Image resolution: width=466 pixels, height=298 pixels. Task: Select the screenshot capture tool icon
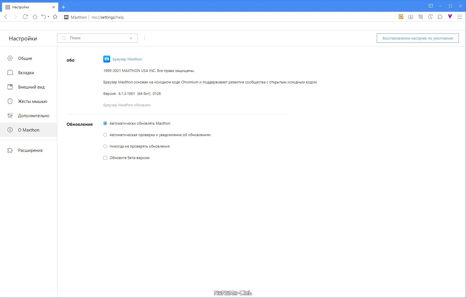(421, 17)
